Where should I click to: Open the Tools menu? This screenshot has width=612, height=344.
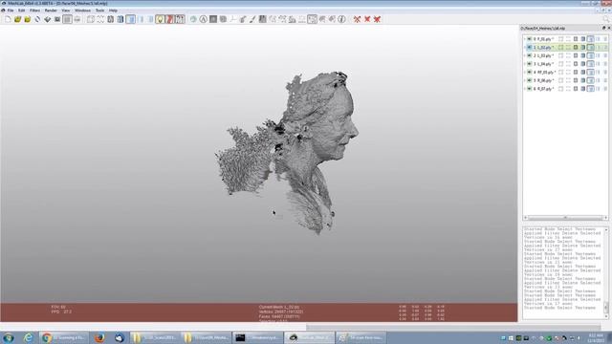[x=99, y=11]
